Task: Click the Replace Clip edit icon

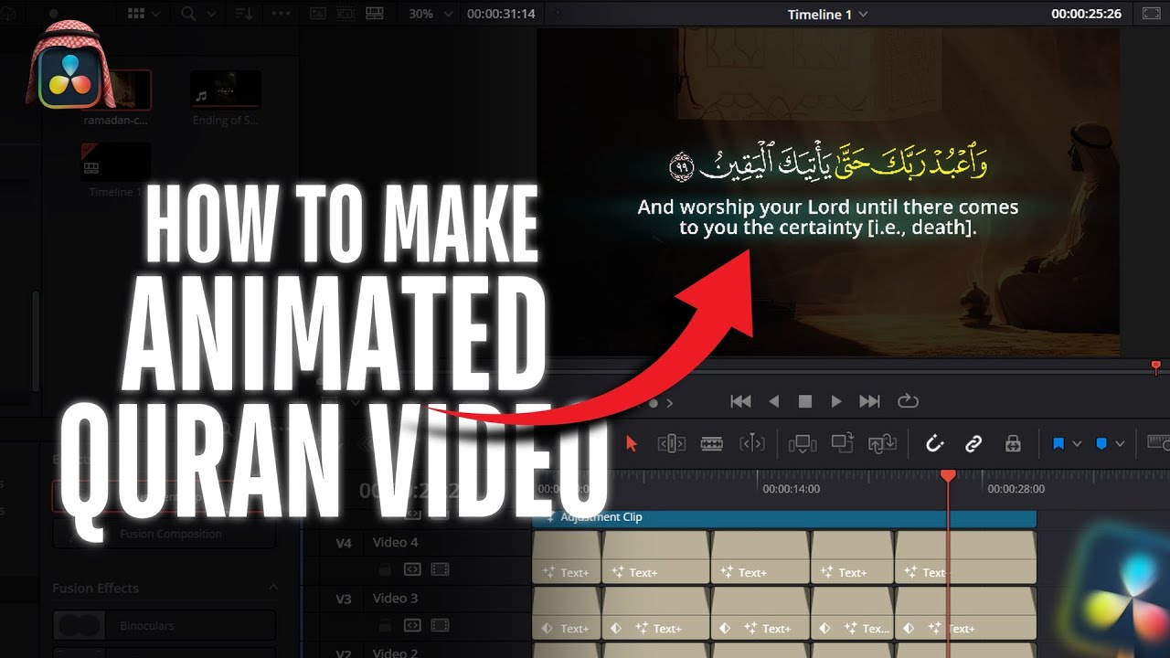Action: coord(882,444)
